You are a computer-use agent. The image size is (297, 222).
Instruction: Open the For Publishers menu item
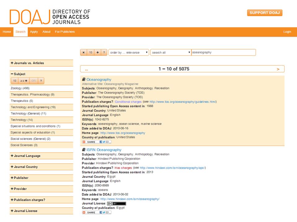[65, 32]
